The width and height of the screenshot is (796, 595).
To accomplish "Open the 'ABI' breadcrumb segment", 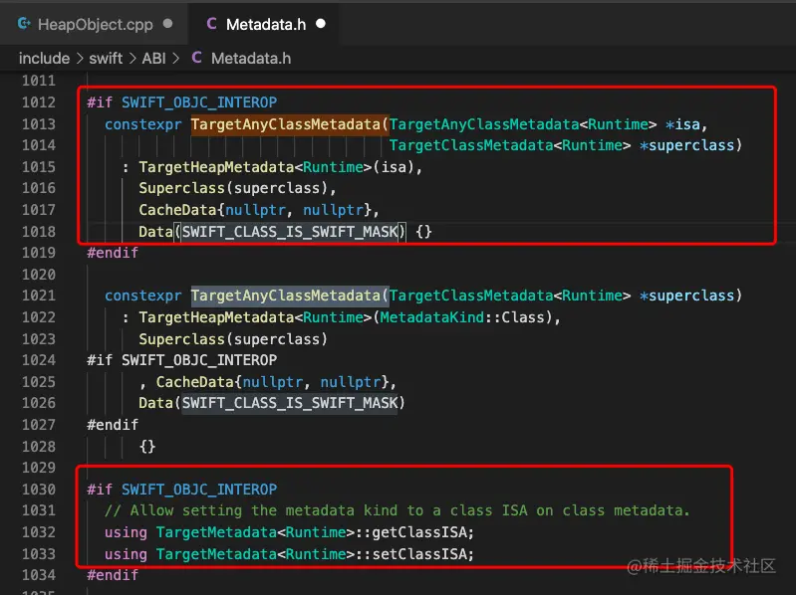I will pos(153,59).
